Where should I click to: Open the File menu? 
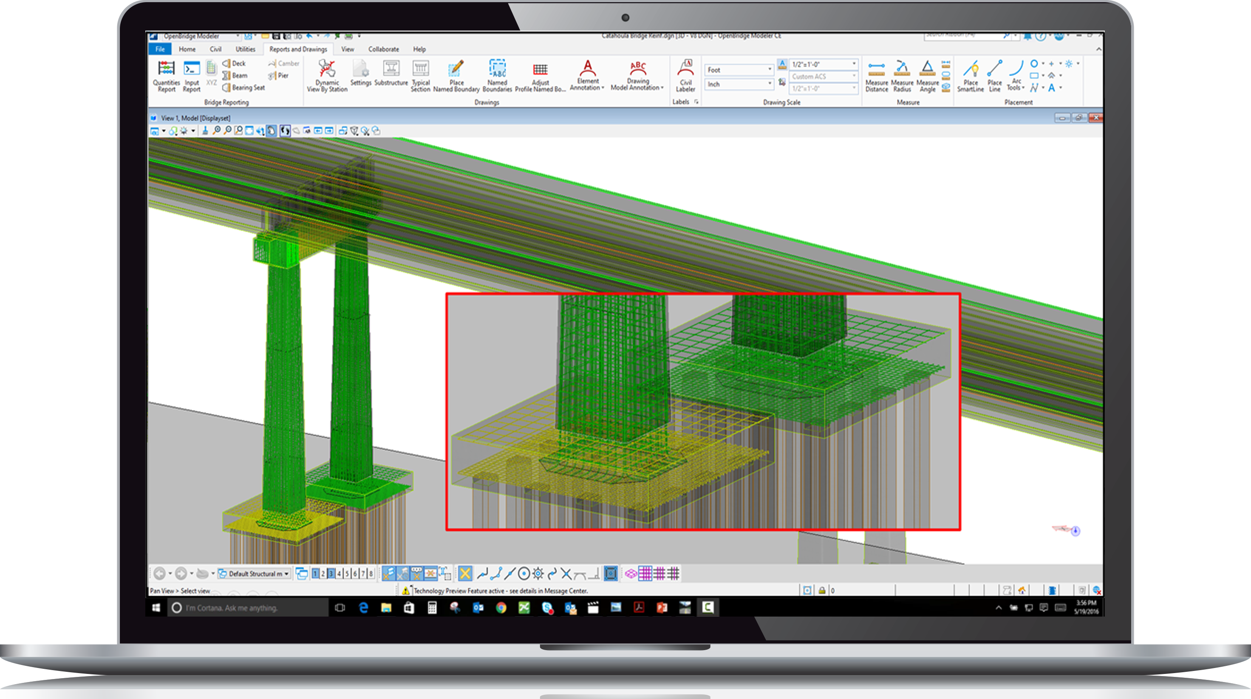[160, 49]
